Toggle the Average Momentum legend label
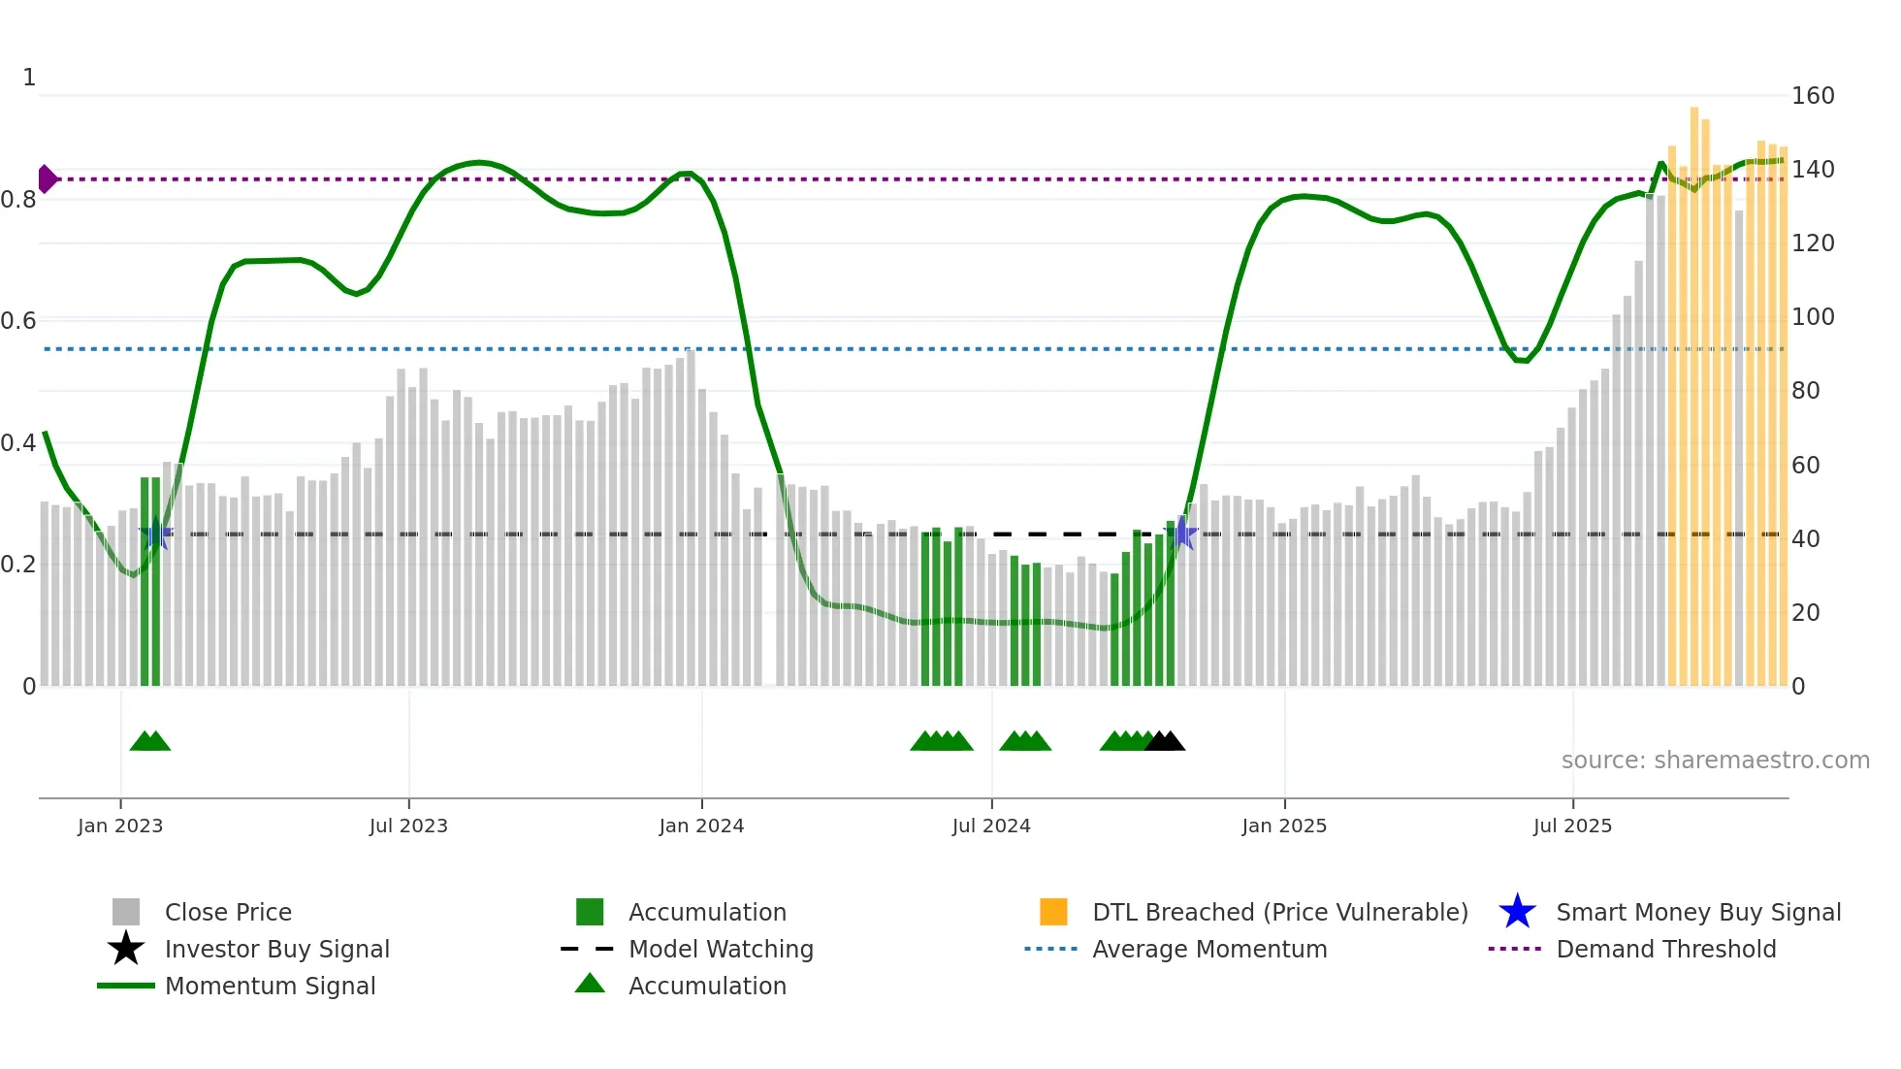The image size is (1901, 1069). click(1209, 949)
